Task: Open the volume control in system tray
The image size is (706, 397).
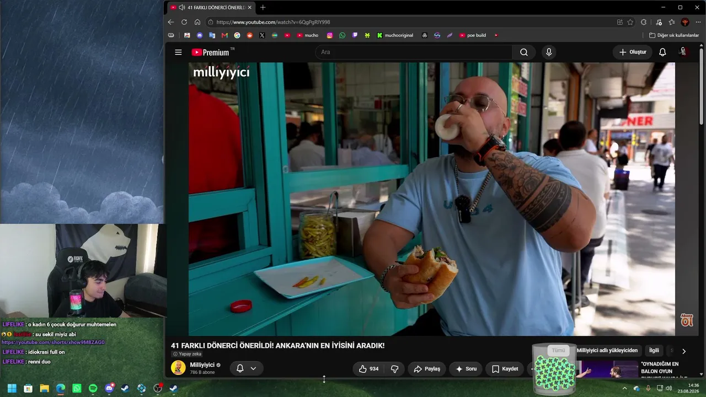Action: pos(668,388)
